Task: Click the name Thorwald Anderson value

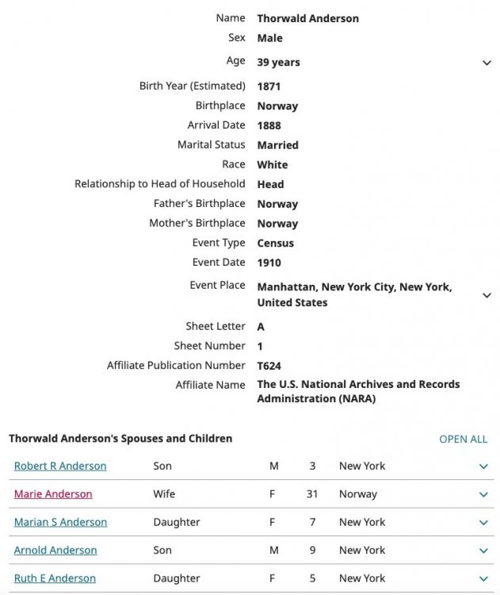Action: pyautogui.click(x=307, y=18)
